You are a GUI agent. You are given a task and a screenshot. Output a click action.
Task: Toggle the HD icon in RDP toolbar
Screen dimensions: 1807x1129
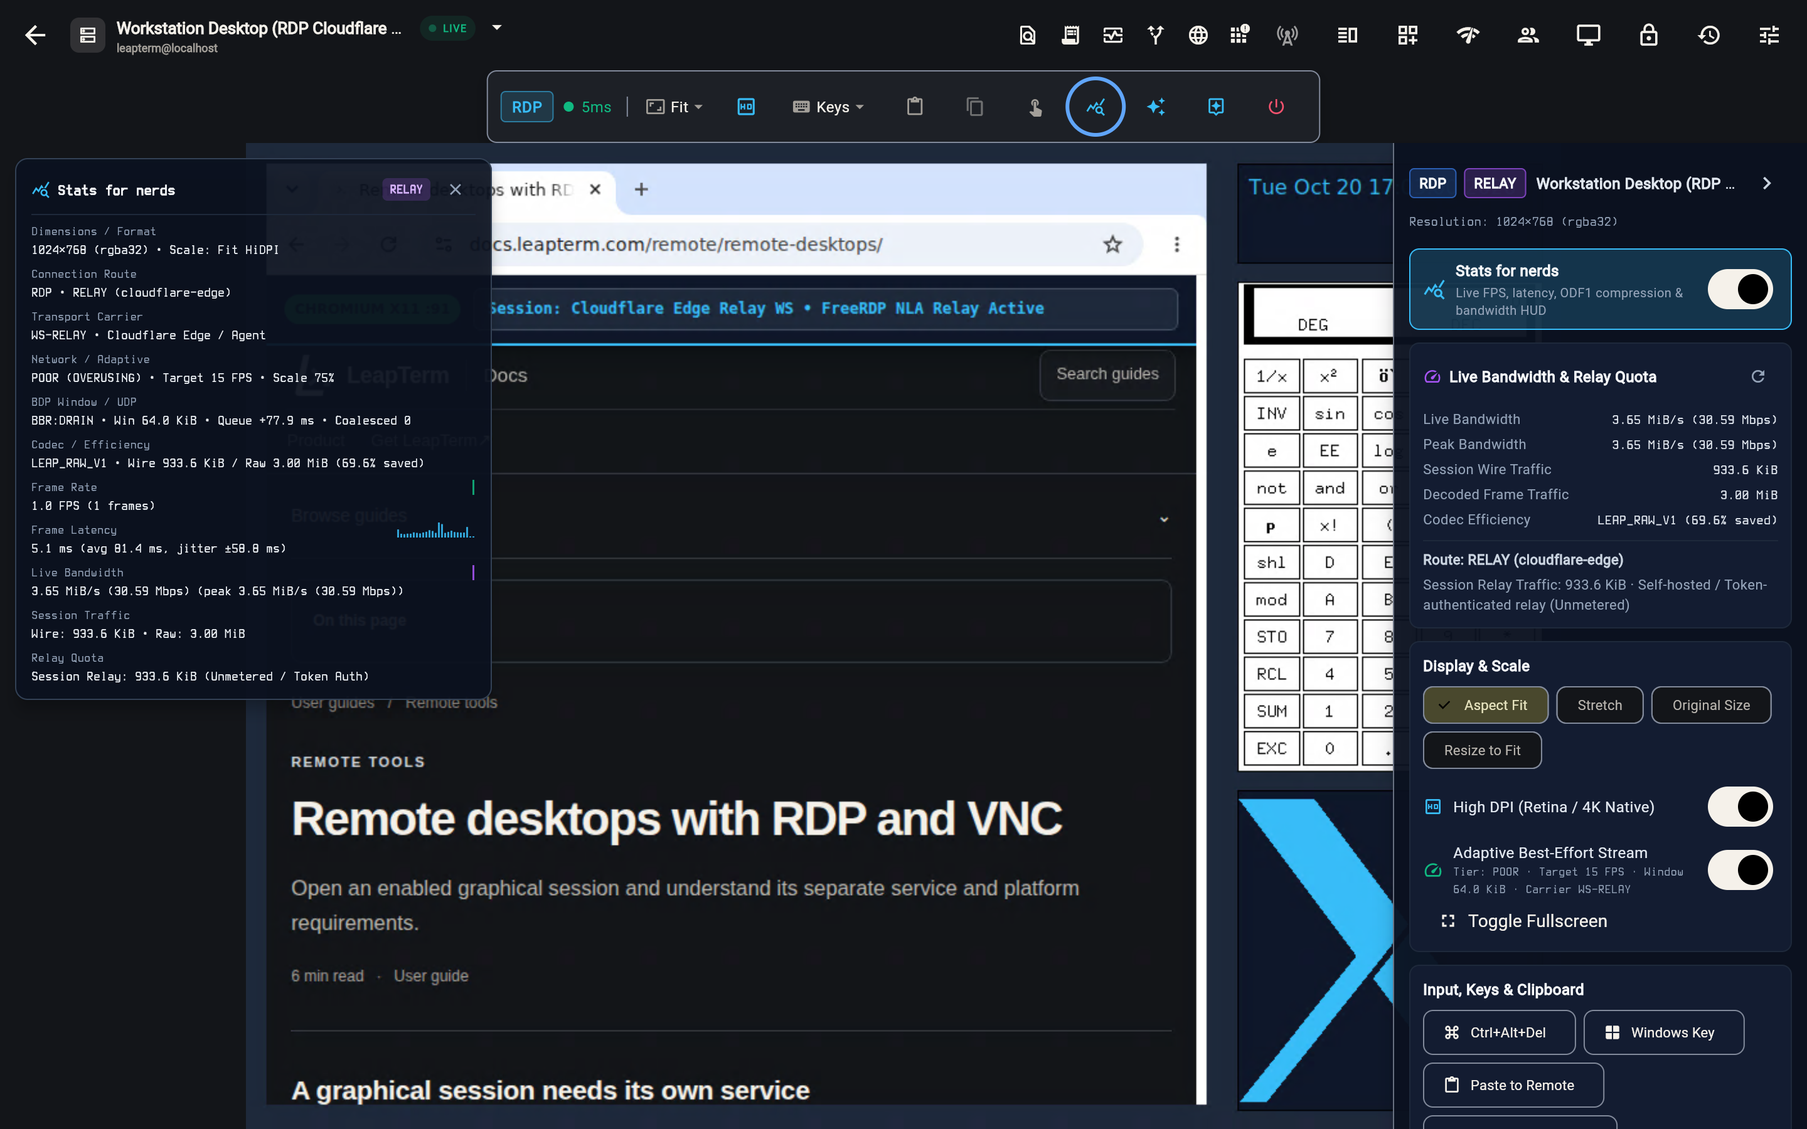pos(746,107)
